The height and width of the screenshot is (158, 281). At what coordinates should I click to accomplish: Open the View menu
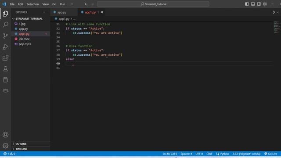(x=46, y=4)
